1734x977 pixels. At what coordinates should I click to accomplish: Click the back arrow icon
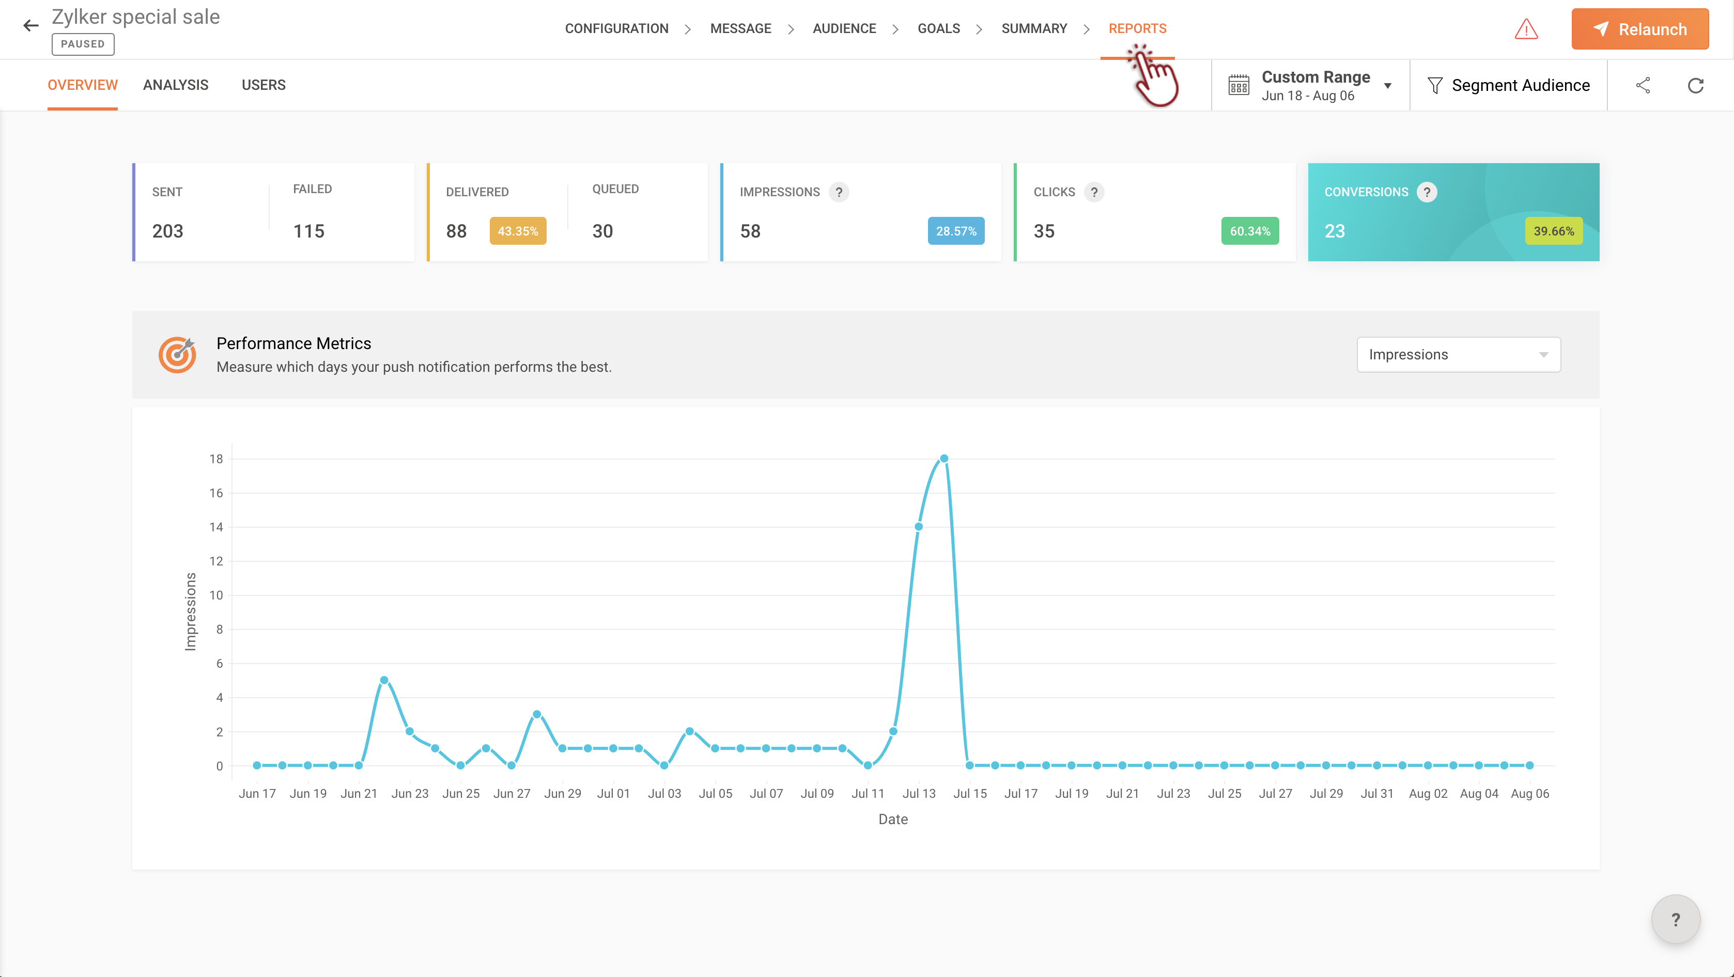[31, 26]
